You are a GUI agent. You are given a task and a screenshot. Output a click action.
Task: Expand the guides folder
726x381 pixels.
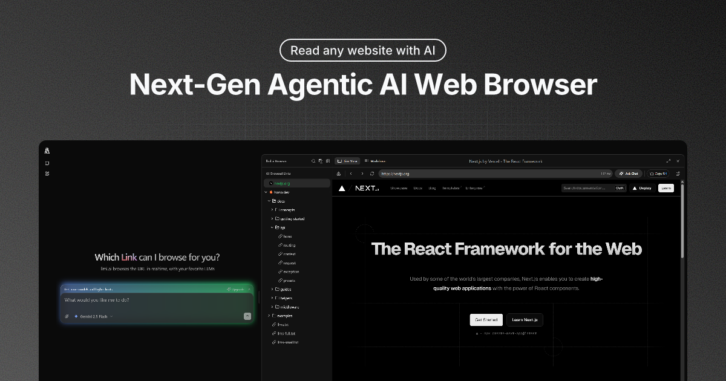(x=272, y=289)
